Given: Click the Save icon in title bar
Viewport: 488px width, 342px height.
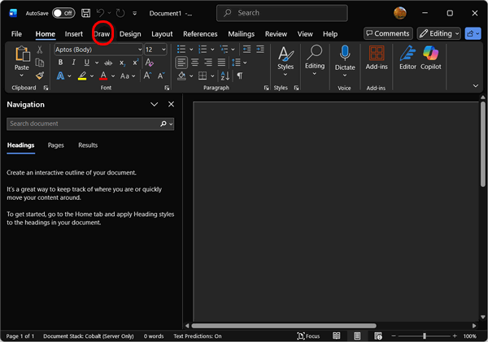Looking at the screenshot, I should click(x=85, y=13).
